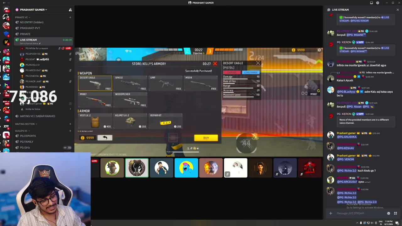Select the M1887 weapon card in store
Viewport: 402px width, 226px height.
[x=95, y=100]
